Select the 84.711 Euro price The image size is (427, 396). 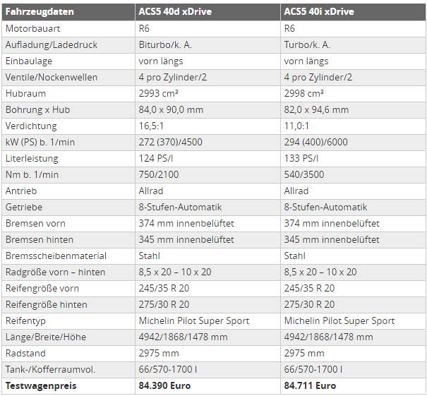click(x=310, y=386)
